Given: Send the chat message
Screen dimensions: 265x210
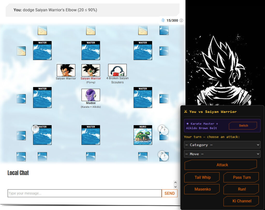Looking at the screenshot, I should click(170, 193).
